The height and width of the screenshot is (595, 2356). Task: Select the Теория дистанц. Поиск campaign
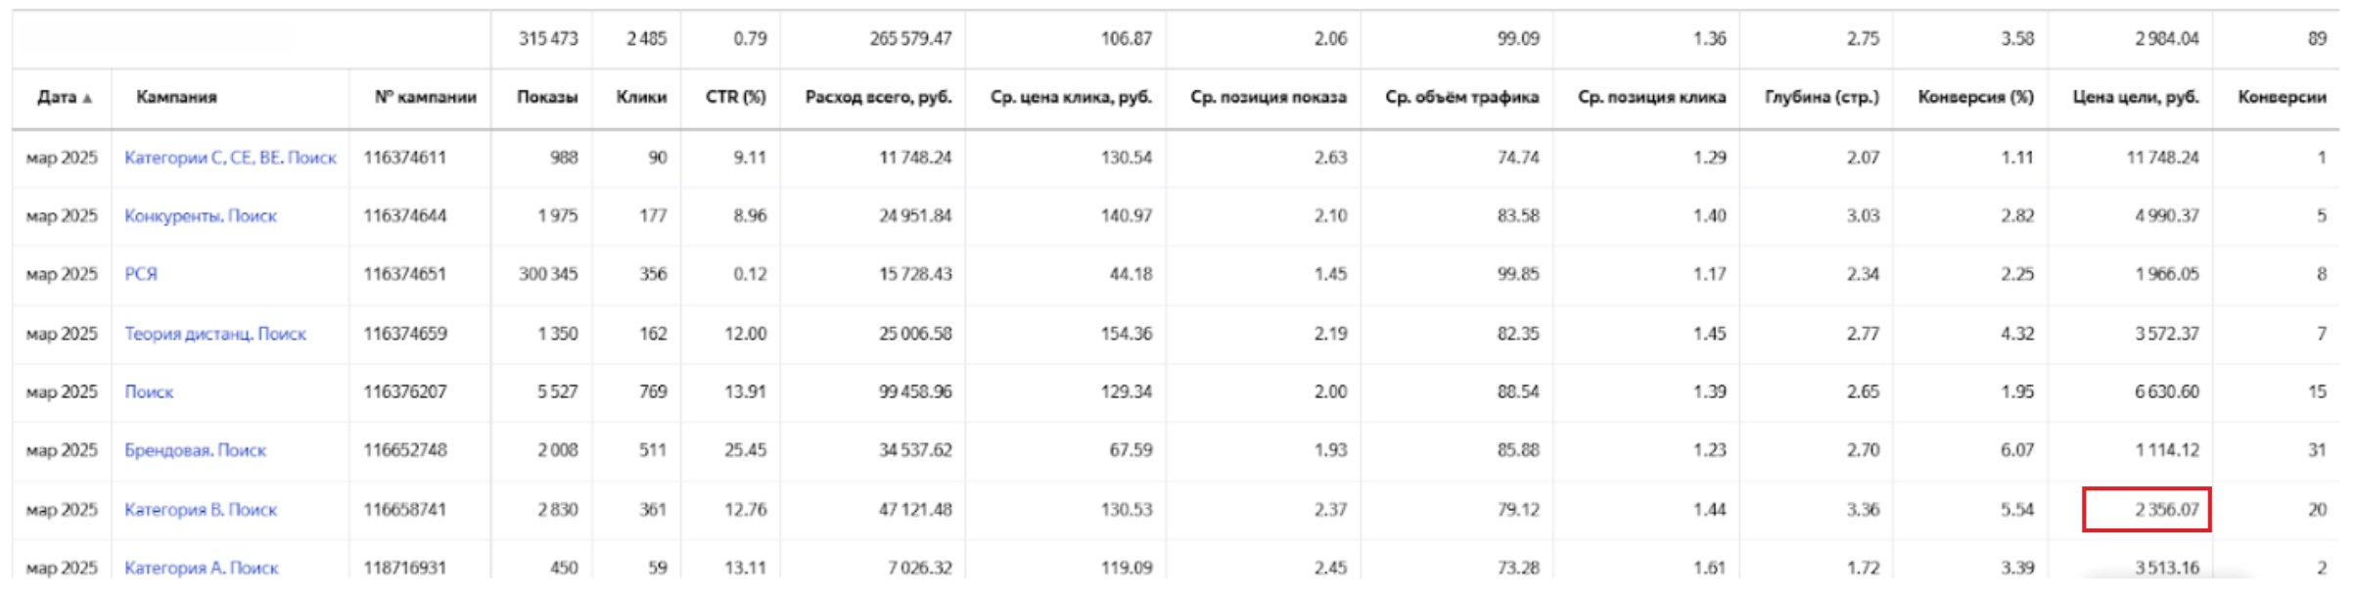click(x=215, y=334)
